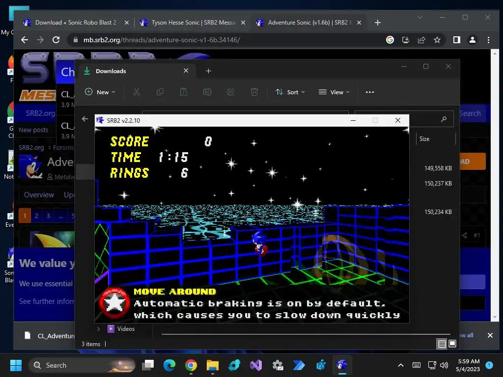Click the taskbar Search box
Viewport: 503px width, 377px height.
(x=82, y=365)
